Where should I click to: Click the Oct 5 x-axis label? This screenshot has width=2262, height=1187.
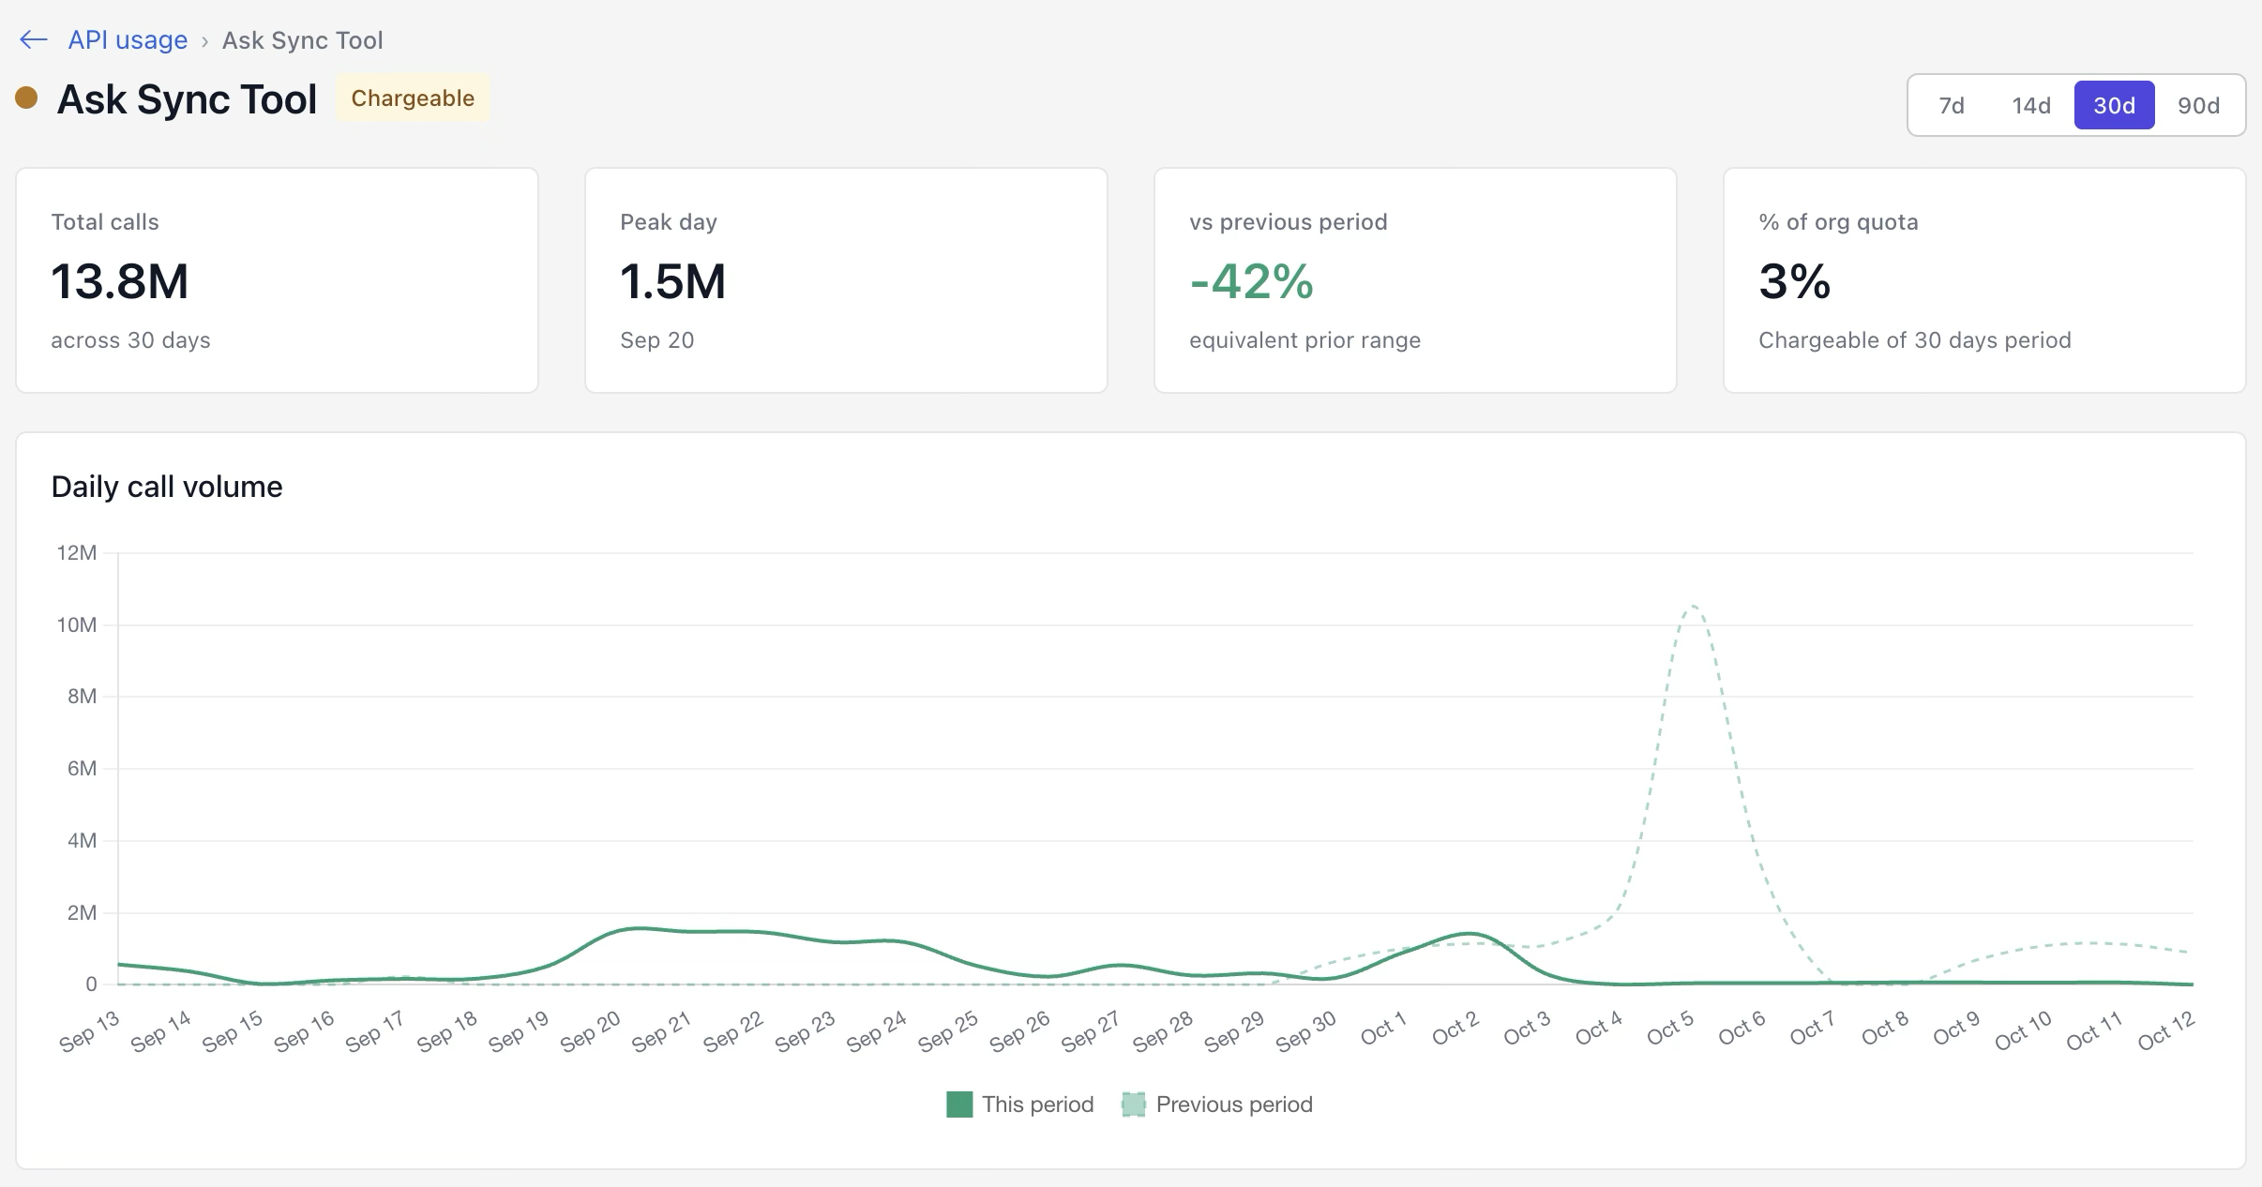[x=1670, y=1028]
